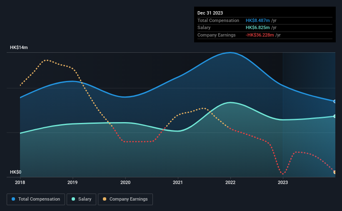Click the HK$0 y-axis label
The image size is (342, 211).
click(16, 172)
